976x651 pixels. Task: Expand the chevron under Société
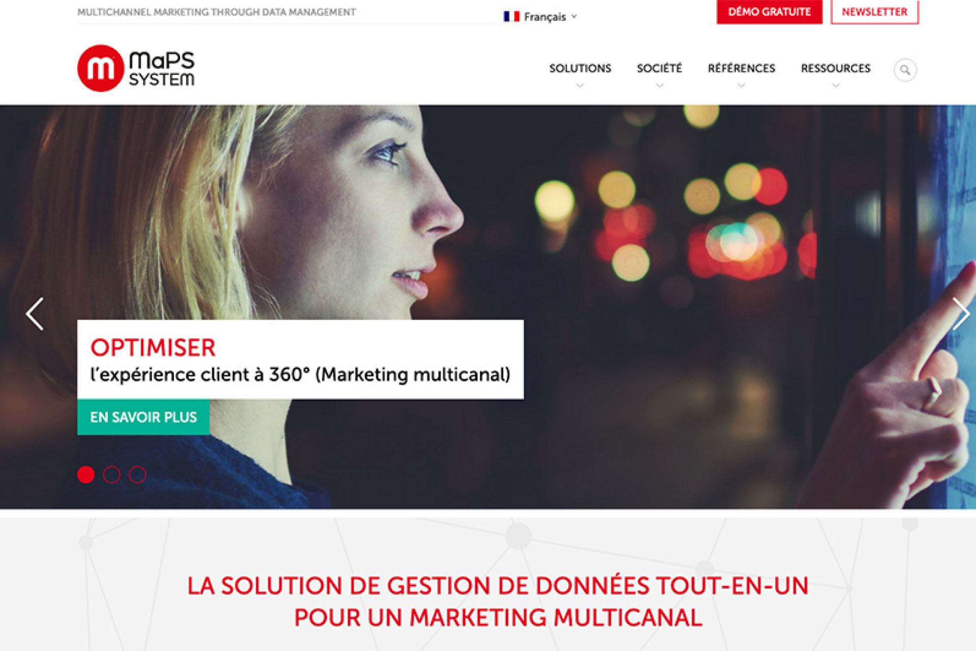click(x=659, y=85)
